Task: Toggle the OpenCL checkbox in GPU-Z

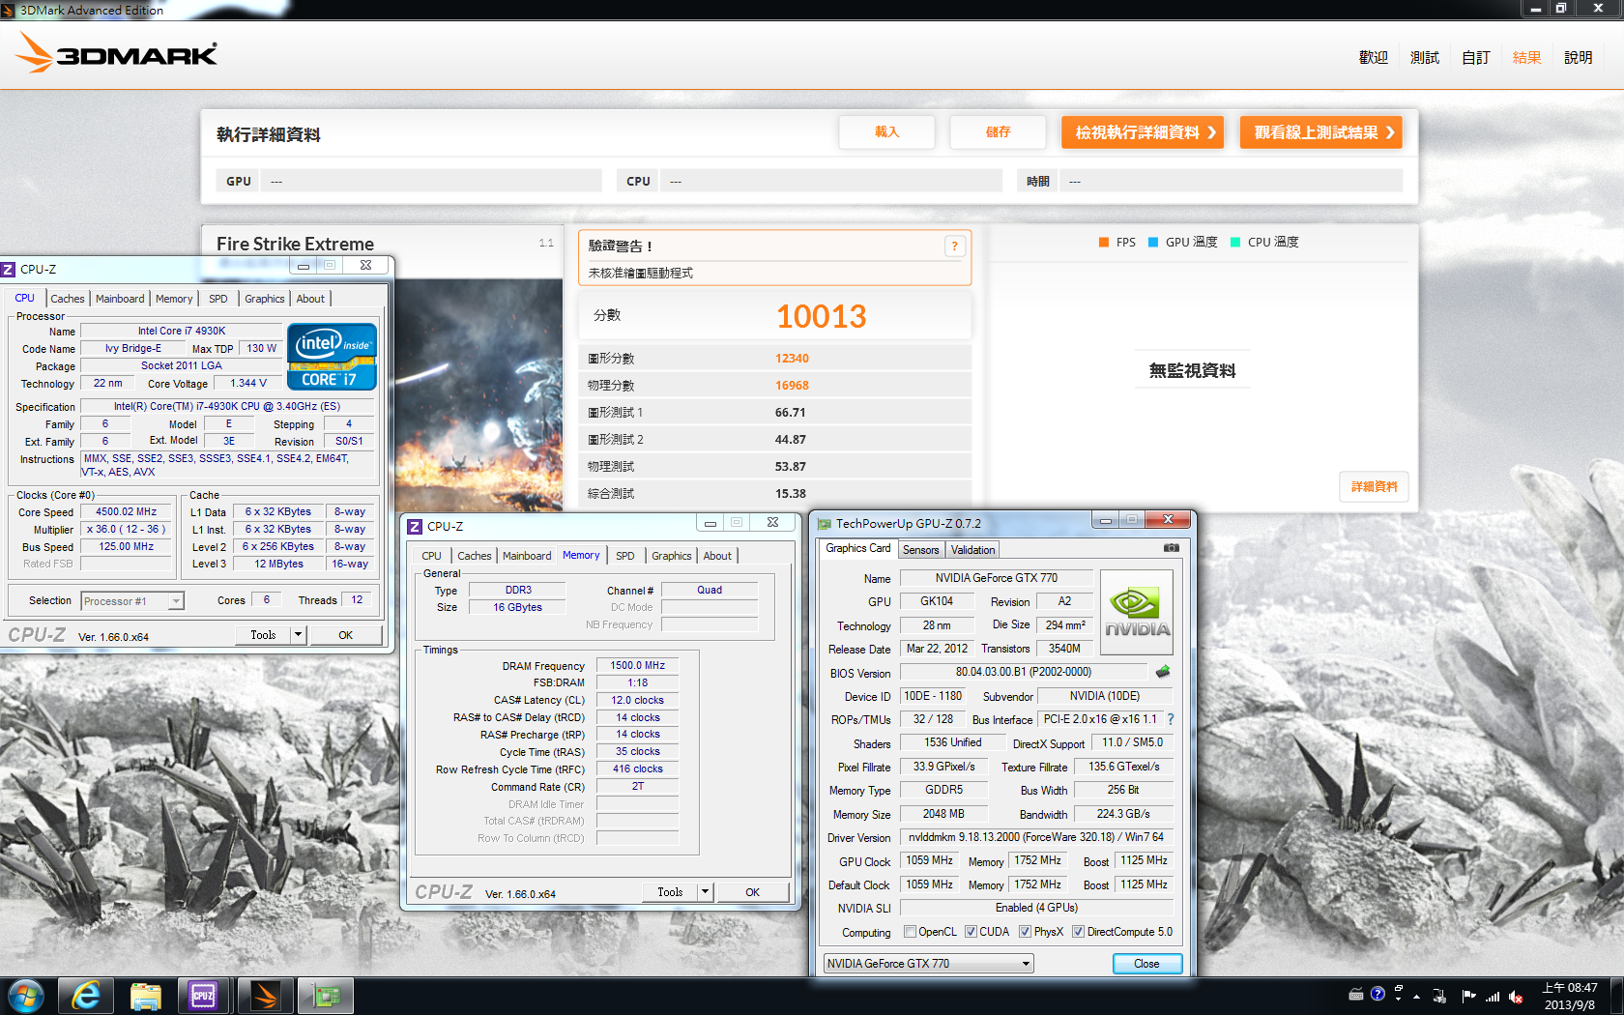Action: (x=910, y=932)
